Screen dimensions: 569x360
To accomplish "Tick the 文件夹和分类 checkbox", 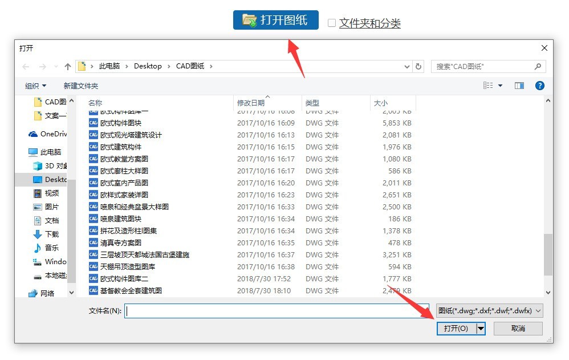I will coord(332,23).
